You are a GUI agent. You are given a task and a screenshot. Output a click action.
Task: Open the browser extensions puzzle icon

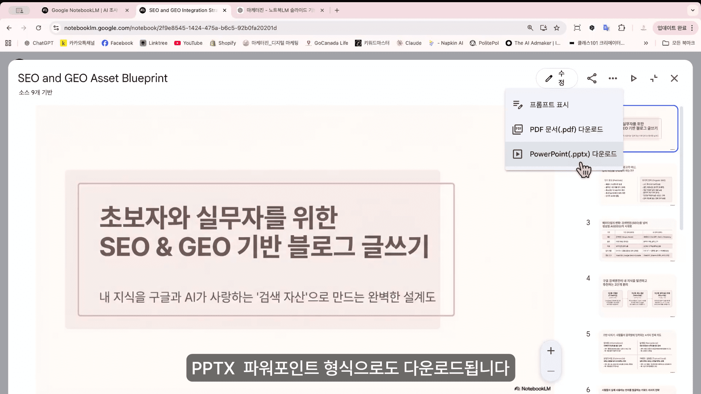(x=621, y=28)
